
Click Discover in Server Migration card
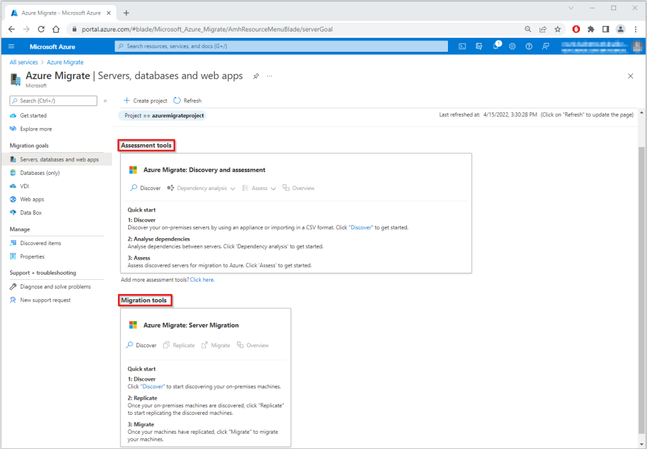click(141, 345)
